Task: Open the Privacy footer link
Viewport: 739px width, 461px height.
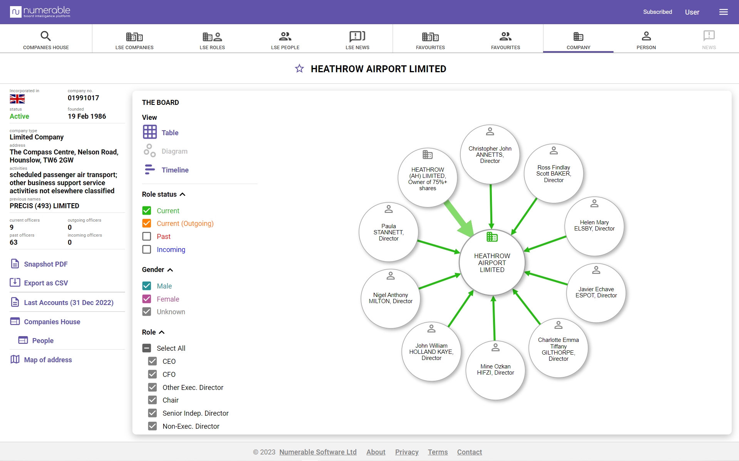Action: [x=407, y=452]
